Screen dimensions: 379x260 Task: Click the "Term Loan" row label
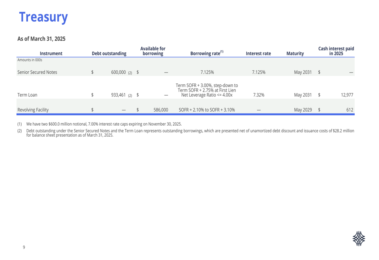[27, 95]
